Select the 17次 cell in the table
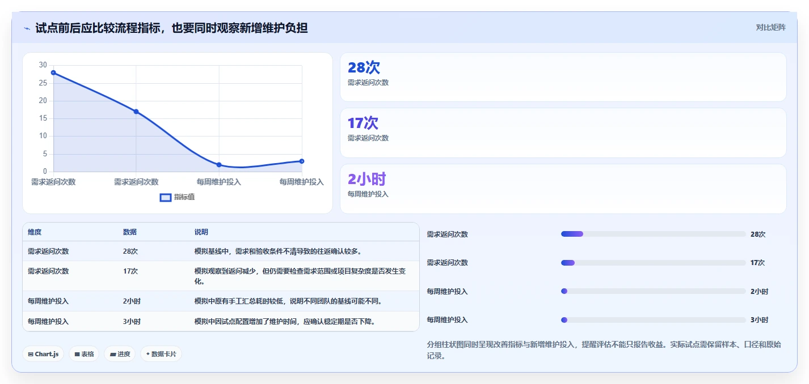809x384 pixels. pos(130,271)
